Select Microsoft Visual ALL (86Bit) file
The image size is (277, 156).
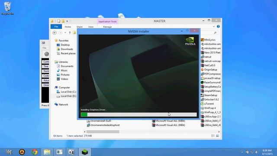168,125
